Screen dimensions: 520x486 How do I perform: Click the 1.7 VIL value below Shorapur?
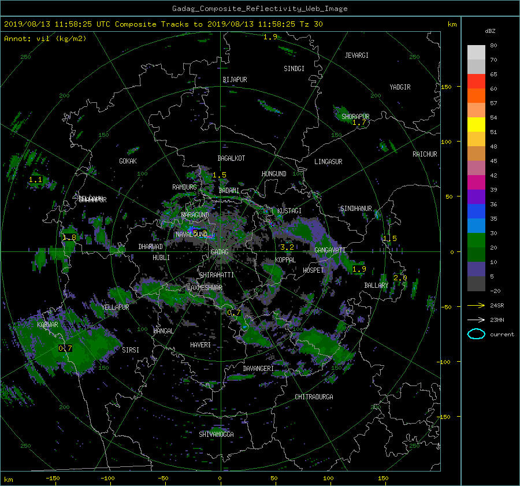click(359, 123)
